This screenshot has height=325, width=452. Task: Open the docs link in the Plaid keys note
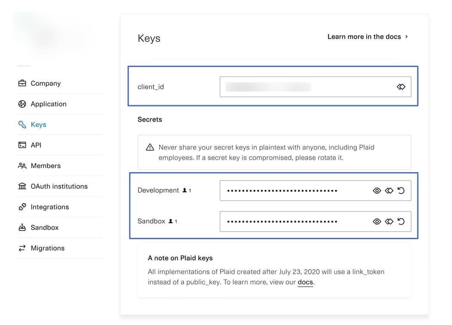coord(305,282)
